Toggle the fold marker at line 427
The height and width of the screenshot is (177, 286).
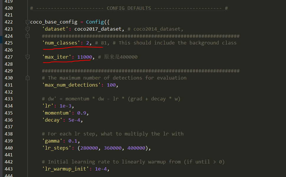[x=27, y=57]
